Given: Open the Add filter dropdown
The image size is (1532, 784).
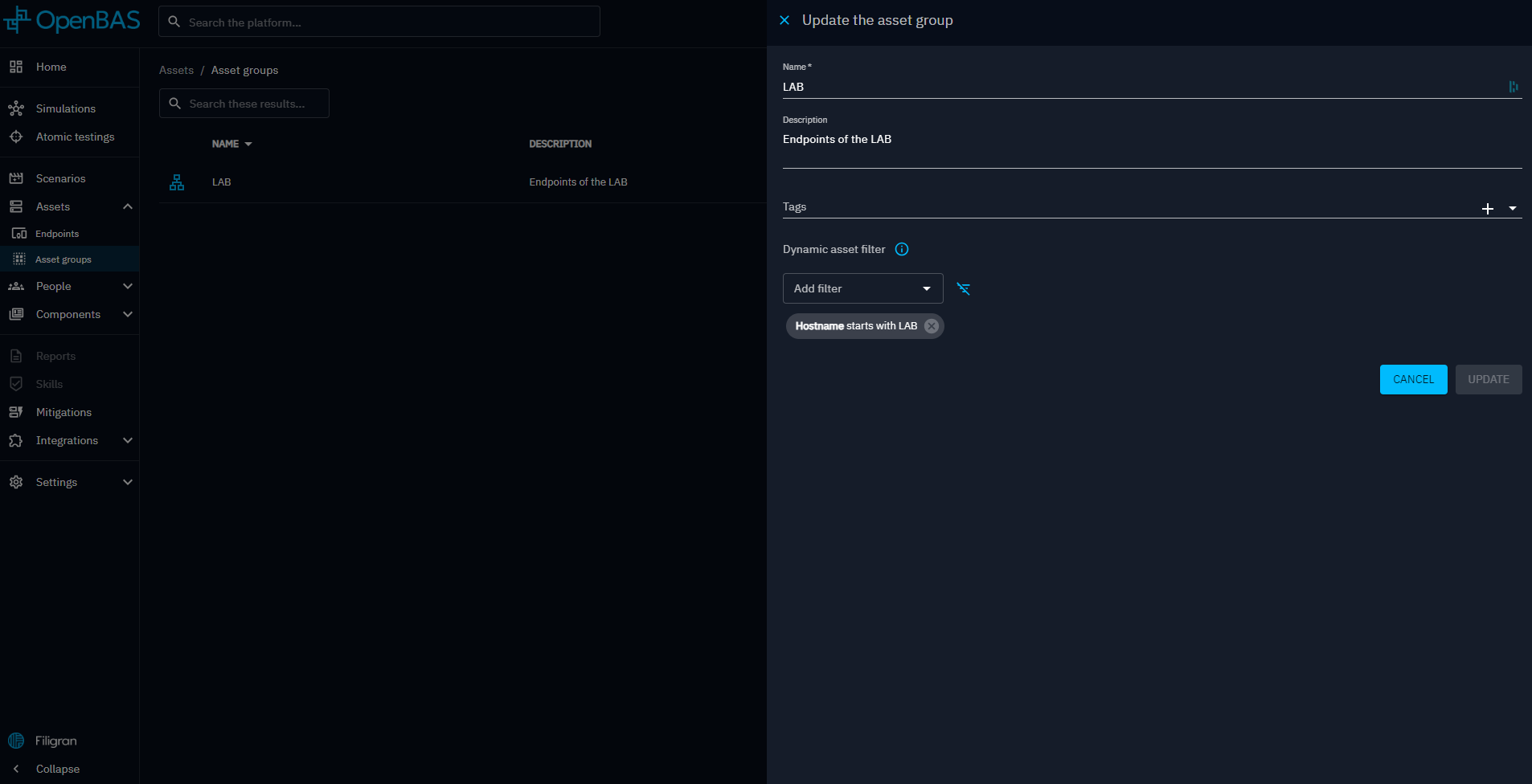Looking at the screenshot, I should pos(862,288).
